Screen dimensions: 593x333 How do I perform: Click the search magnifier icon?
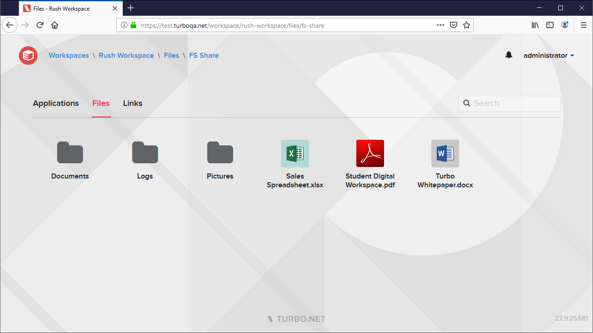[x=467, y=103]
